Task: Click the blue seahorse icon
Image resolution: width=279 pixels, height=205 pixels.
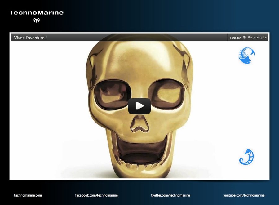Action: pos(246,157)
